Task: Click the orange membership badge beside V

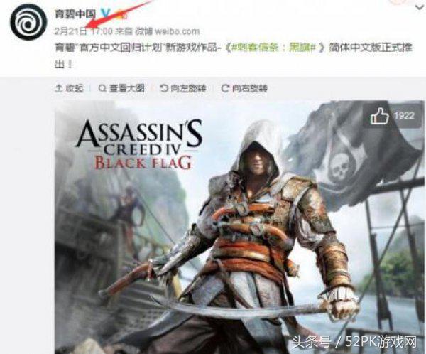Action: (121, 14)
